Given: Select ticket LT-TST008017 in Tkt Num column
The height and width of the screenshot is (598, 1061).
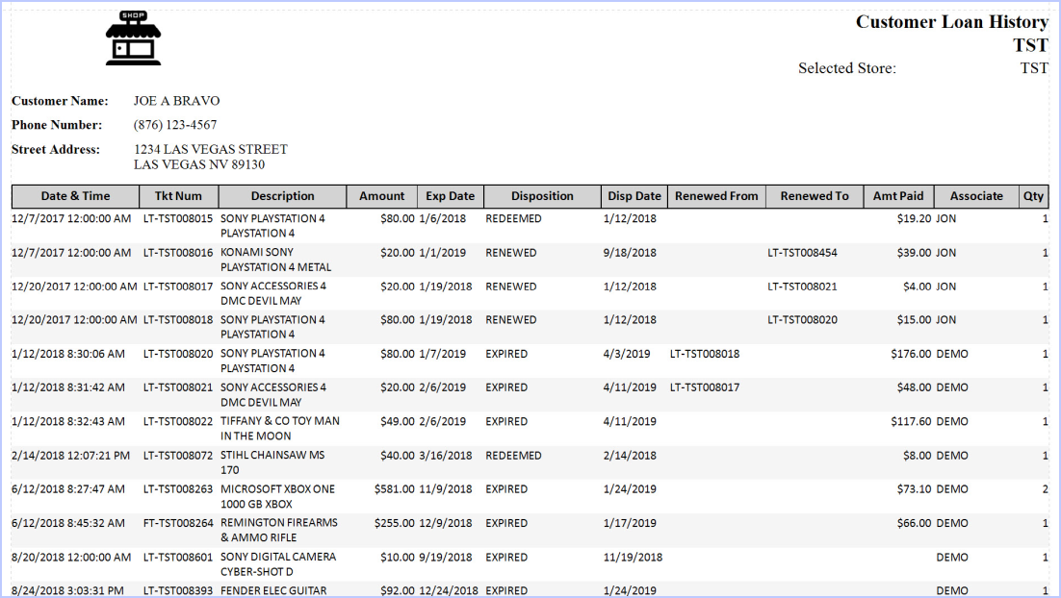Looking at the screenshot, I should (x=178, y=287).
